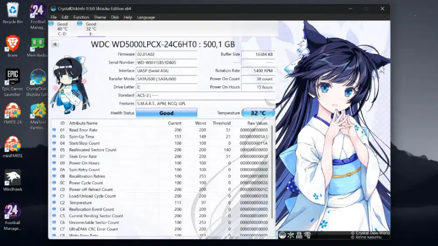Select the Spin Retry Count row
The height and width of the screenshot is (246, 438).
pos(161,169)
